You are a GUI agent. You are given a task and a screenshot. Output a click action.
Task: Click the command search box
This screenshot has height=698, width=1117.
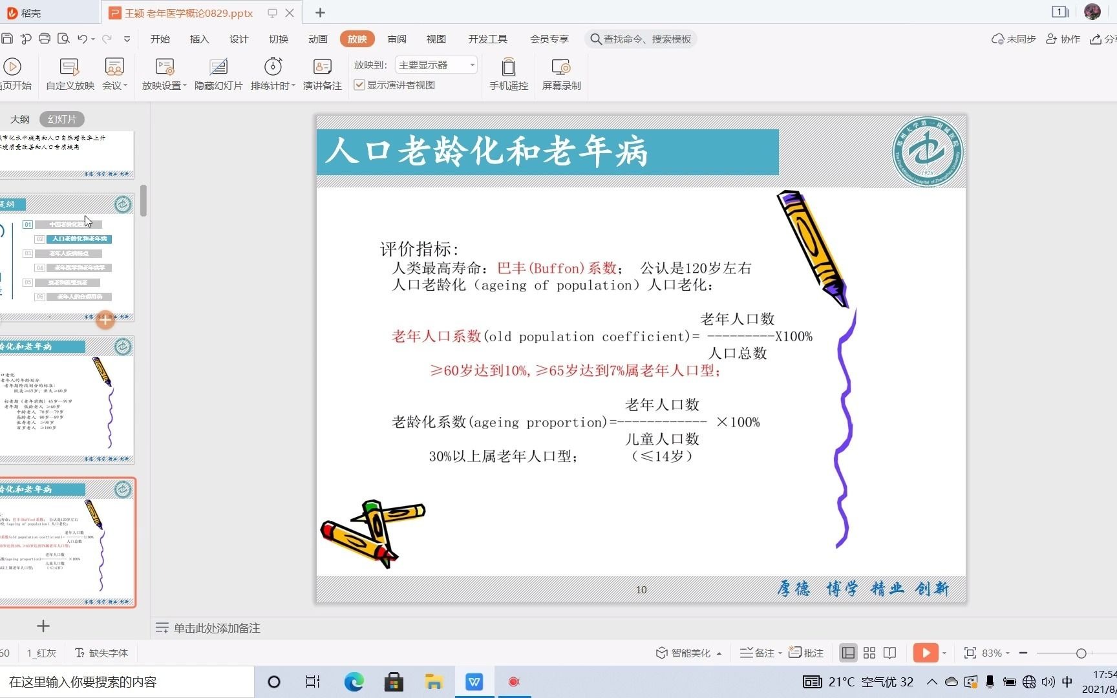[641, 39]
